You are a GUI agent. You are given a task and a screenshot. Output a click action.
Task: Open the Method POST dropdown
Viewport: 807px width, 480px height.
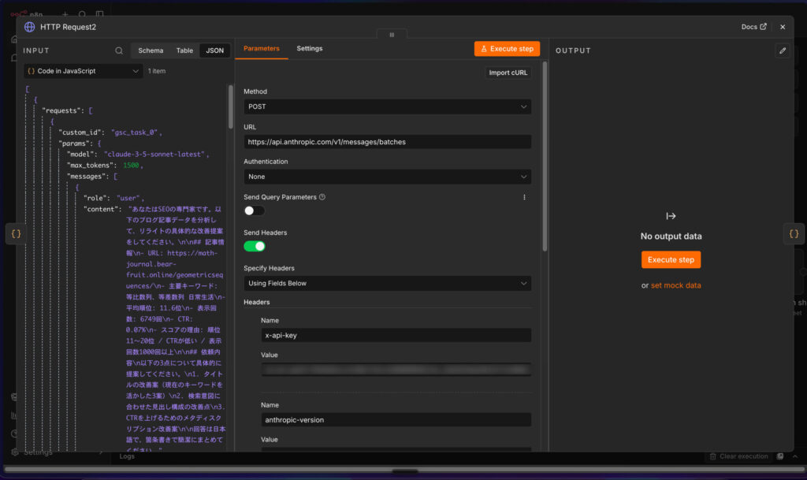coord(387,106)
